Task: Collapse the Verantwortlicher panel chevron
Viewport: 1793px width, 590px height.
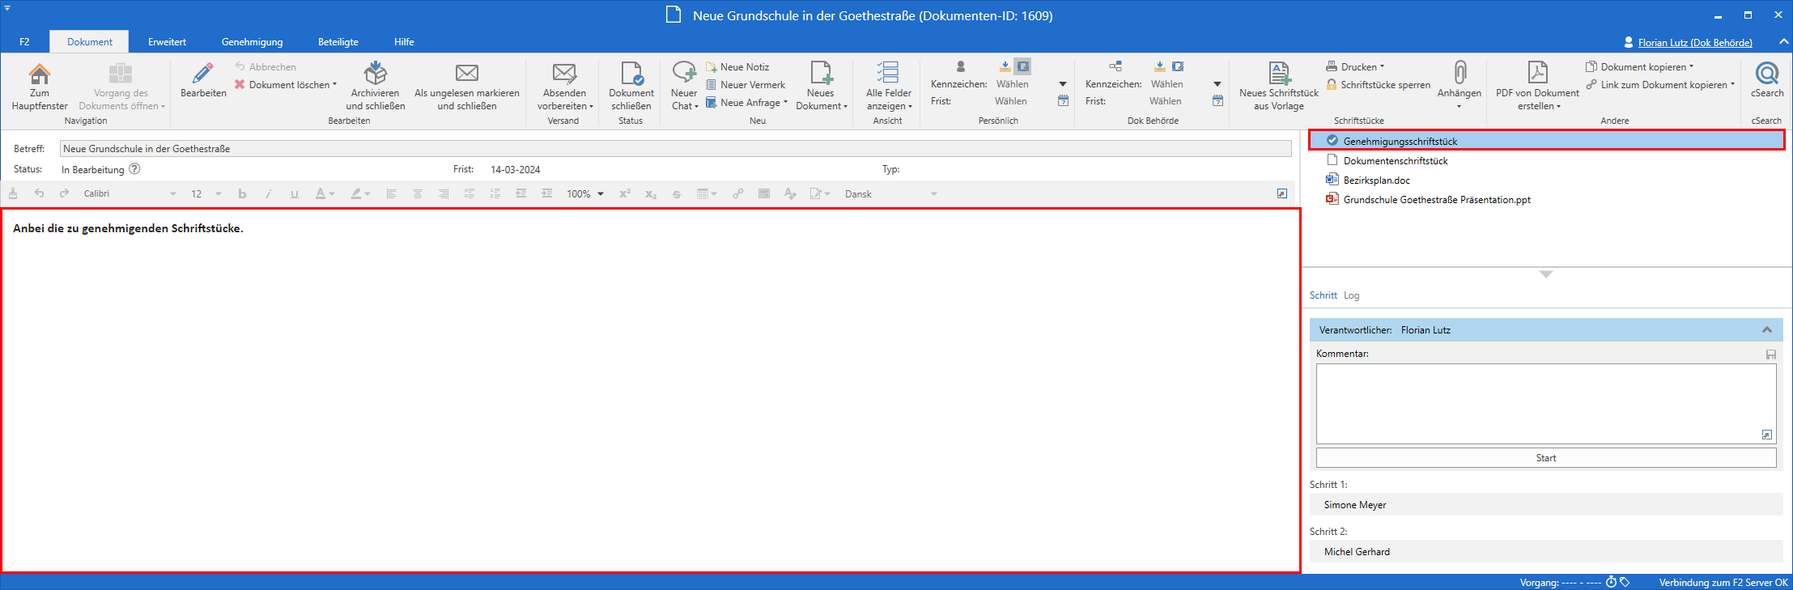Action: [1767, 330]
